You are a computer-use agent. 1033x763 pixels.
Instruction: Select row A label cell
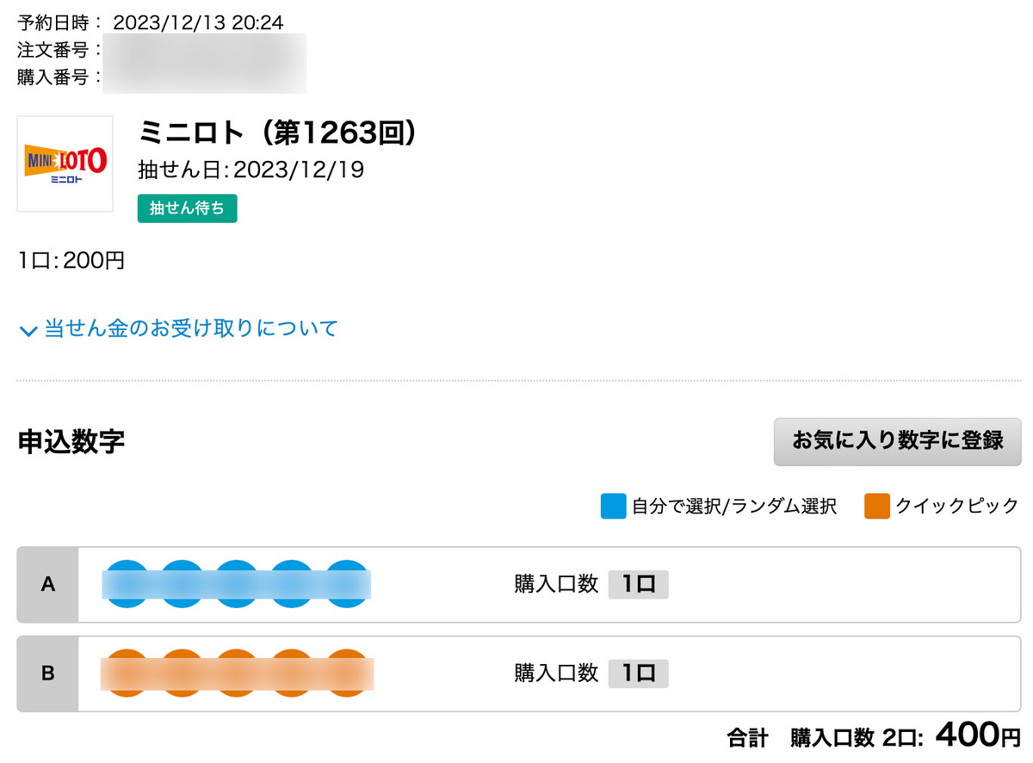tap(48, 585)
